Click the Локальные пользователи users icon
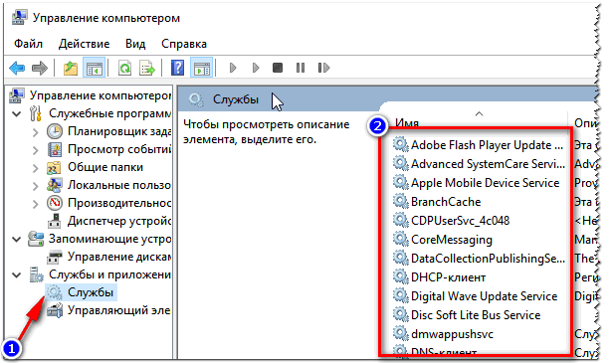The height and width of the screenshot is (363, 610). pyautogui.click(x=54, y=185)
